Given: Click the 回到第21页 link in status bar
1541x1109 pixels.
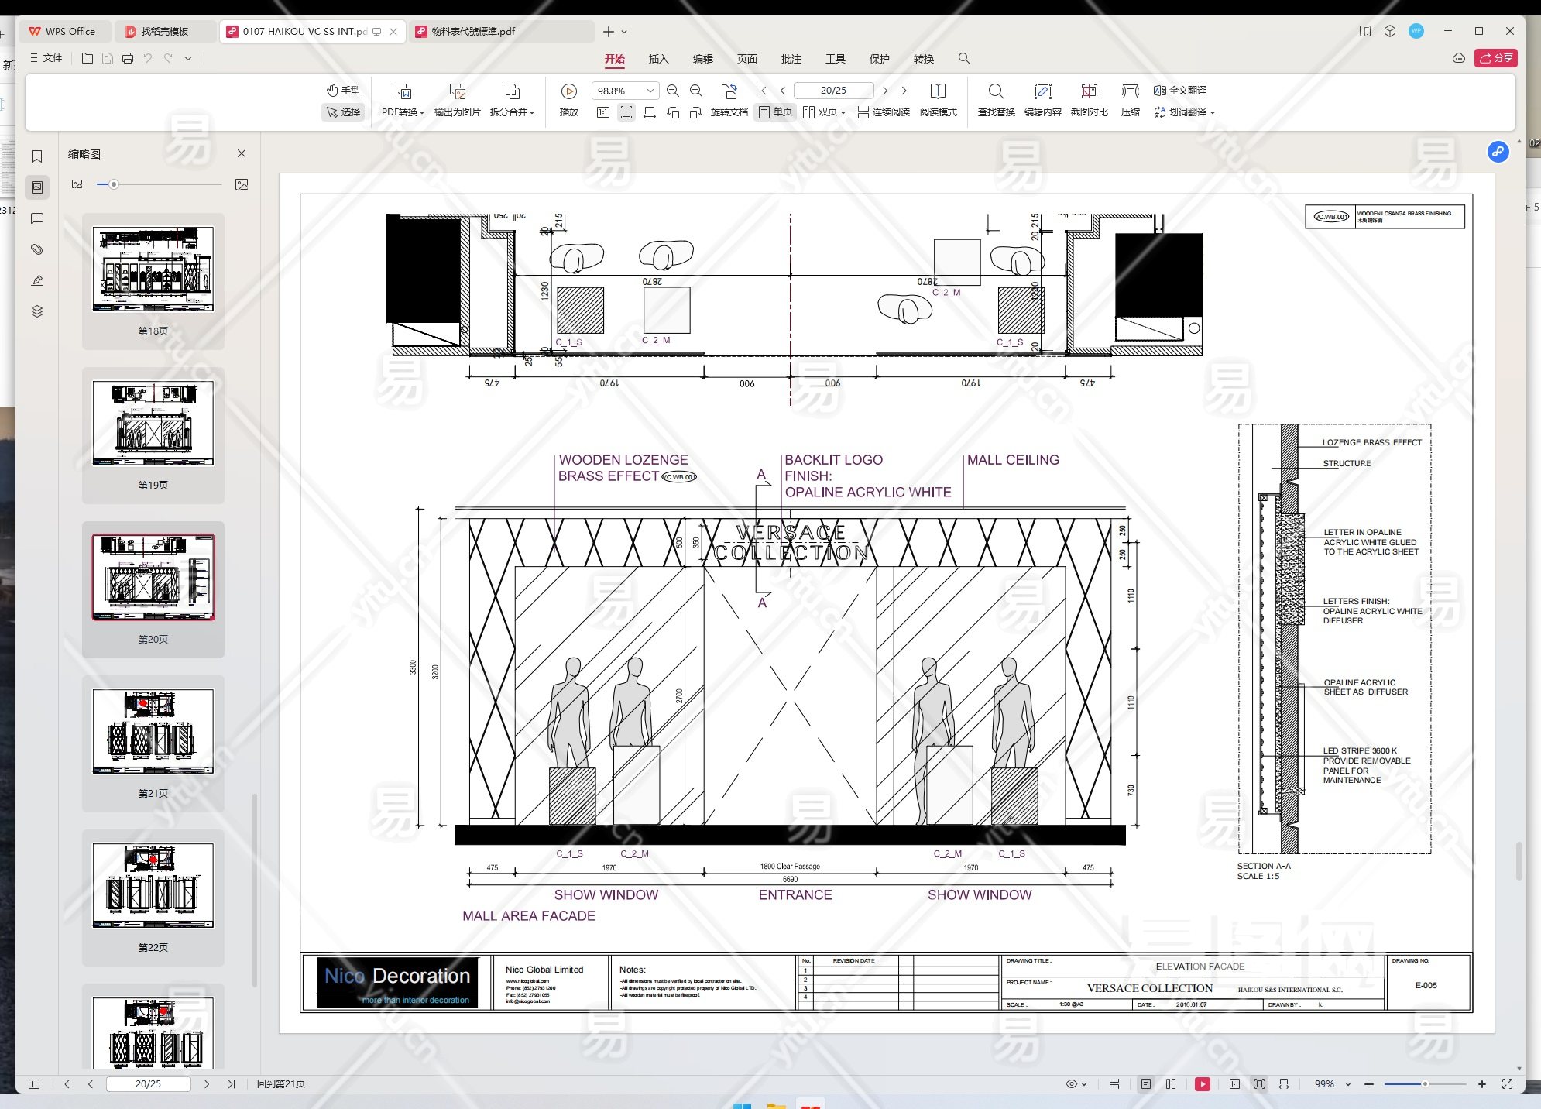Looking at the screenshot, I should (280, 1084).
